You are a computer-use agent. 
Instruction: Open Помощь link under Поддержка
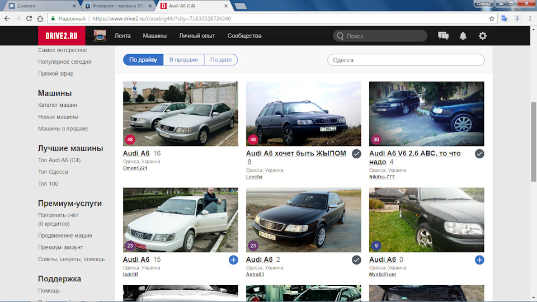(49, 291)
